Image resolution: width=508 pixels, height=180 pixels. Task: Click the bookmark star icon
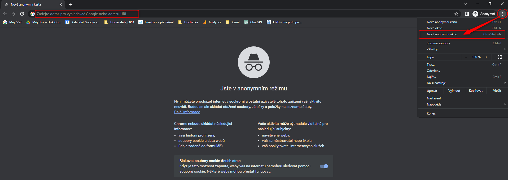tap(456, 14)
